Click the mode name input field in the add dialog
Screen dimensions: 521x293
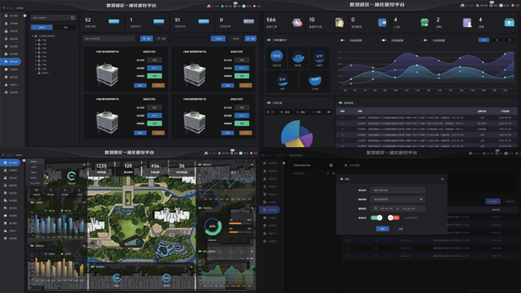[397, 189]
